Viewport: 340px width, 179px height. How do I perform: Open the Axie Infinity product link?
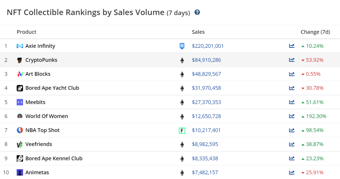tap(40, 46)
